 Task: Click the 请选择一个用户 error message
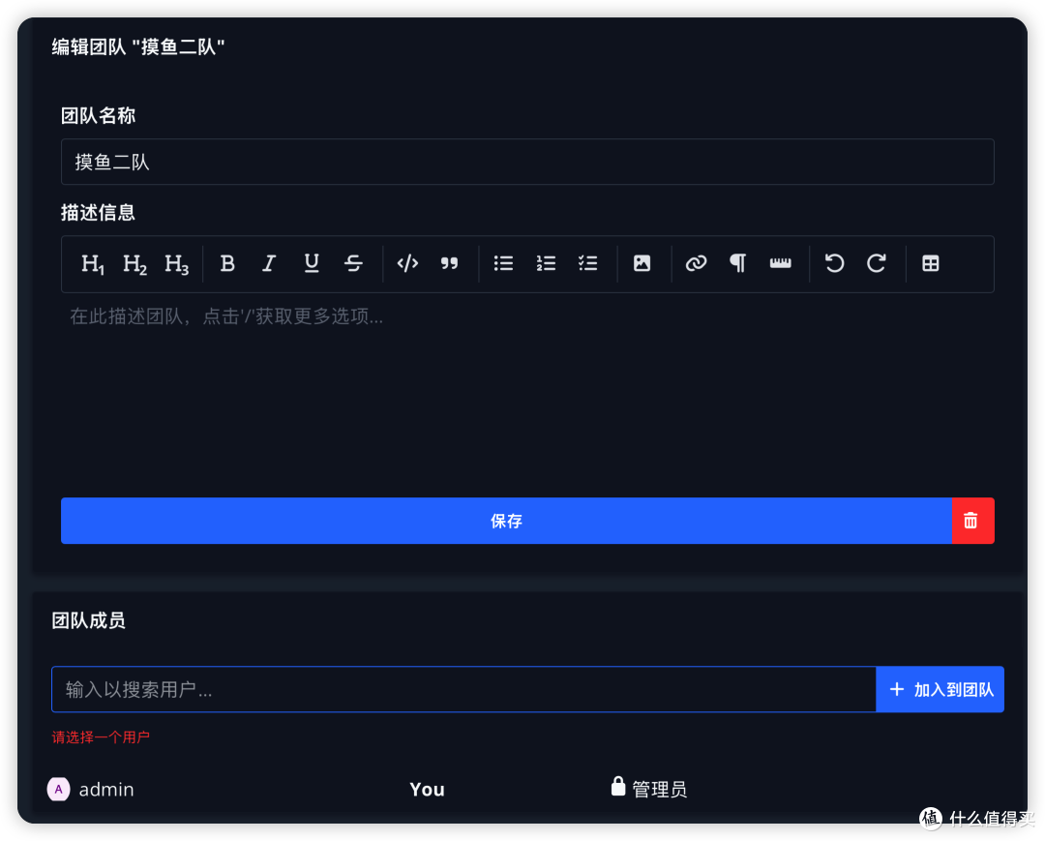click(101, 737)
